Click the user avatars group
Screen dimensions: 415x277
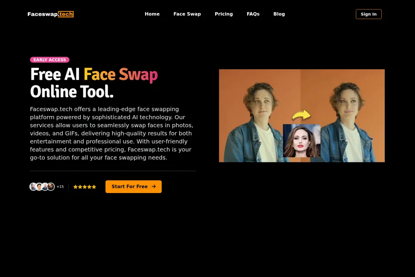click(42, 187)
